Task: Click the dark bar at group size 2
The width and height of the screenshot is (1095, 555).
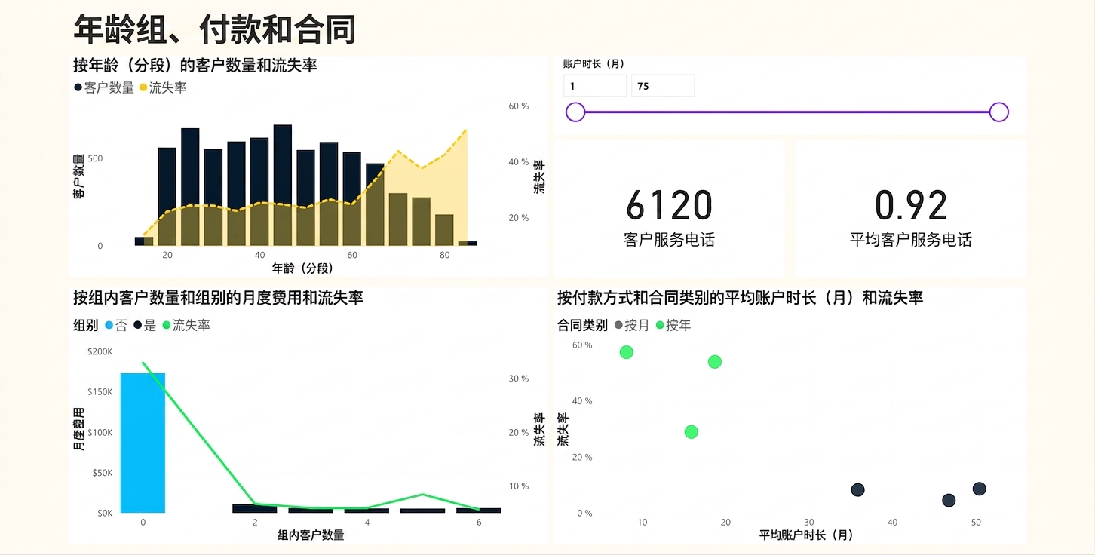Action: (255, 508)
